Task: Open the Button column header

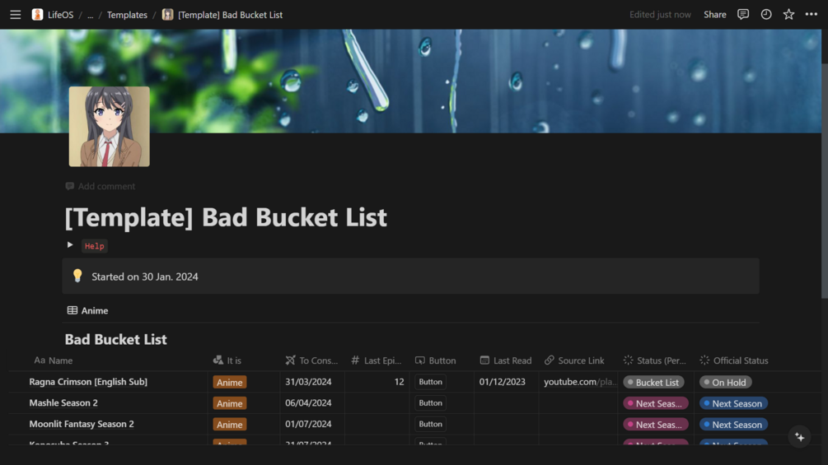Action: pyautogui.click(x=436, y=360)
